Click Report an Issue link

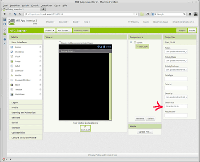(x=160, y=22)
